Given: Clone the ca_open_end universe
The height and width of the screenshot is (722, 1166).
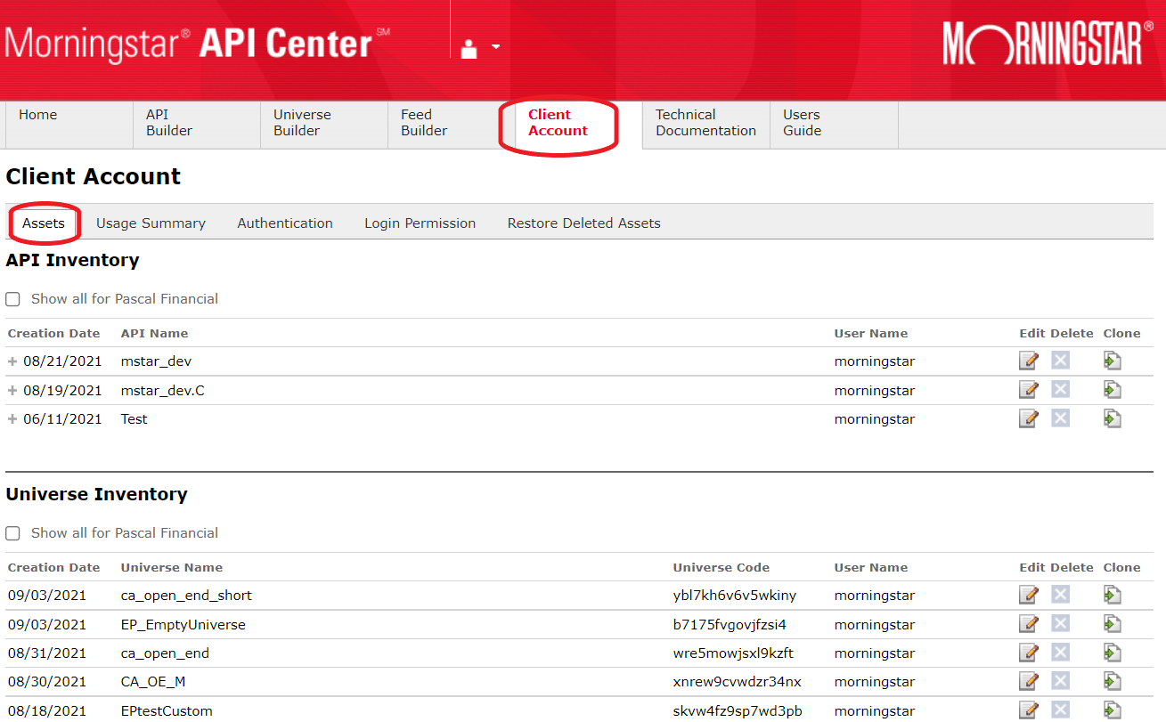Looking at the screenshot, I should tap(1113, 653).
